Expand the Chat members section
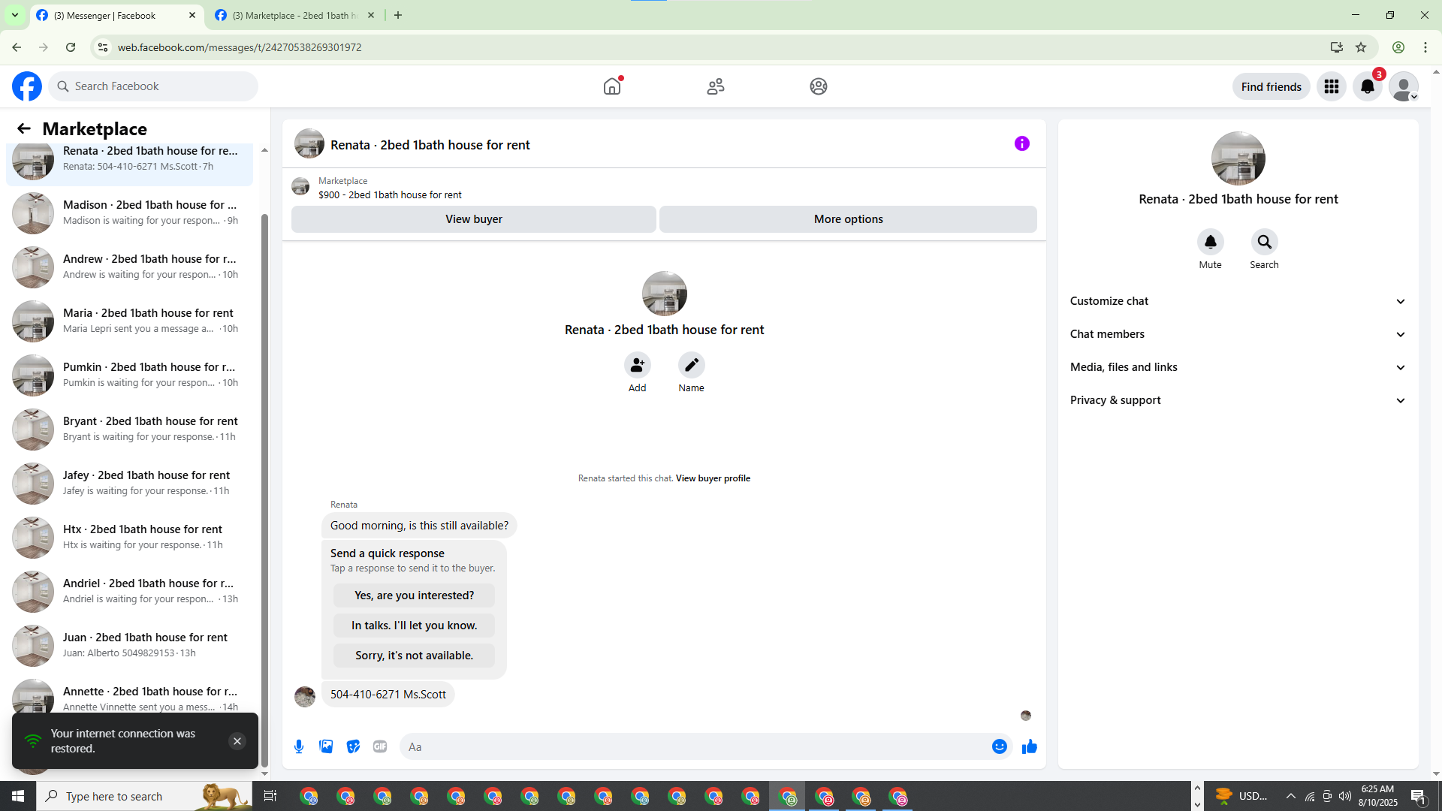The height and width of the screenshot is (811, 1442). [x=1237, y=334]
